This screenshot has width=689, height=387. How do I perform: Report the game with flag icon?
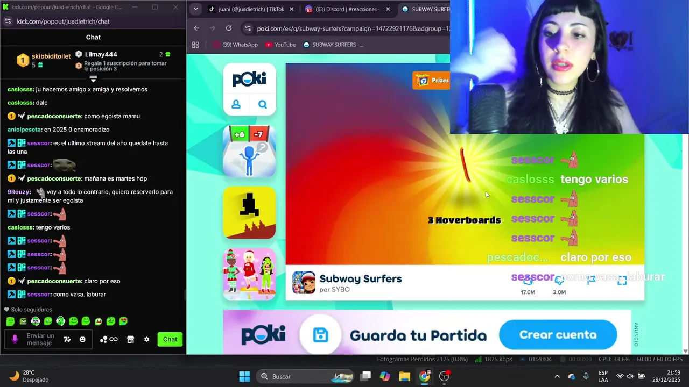click(590, 280)
